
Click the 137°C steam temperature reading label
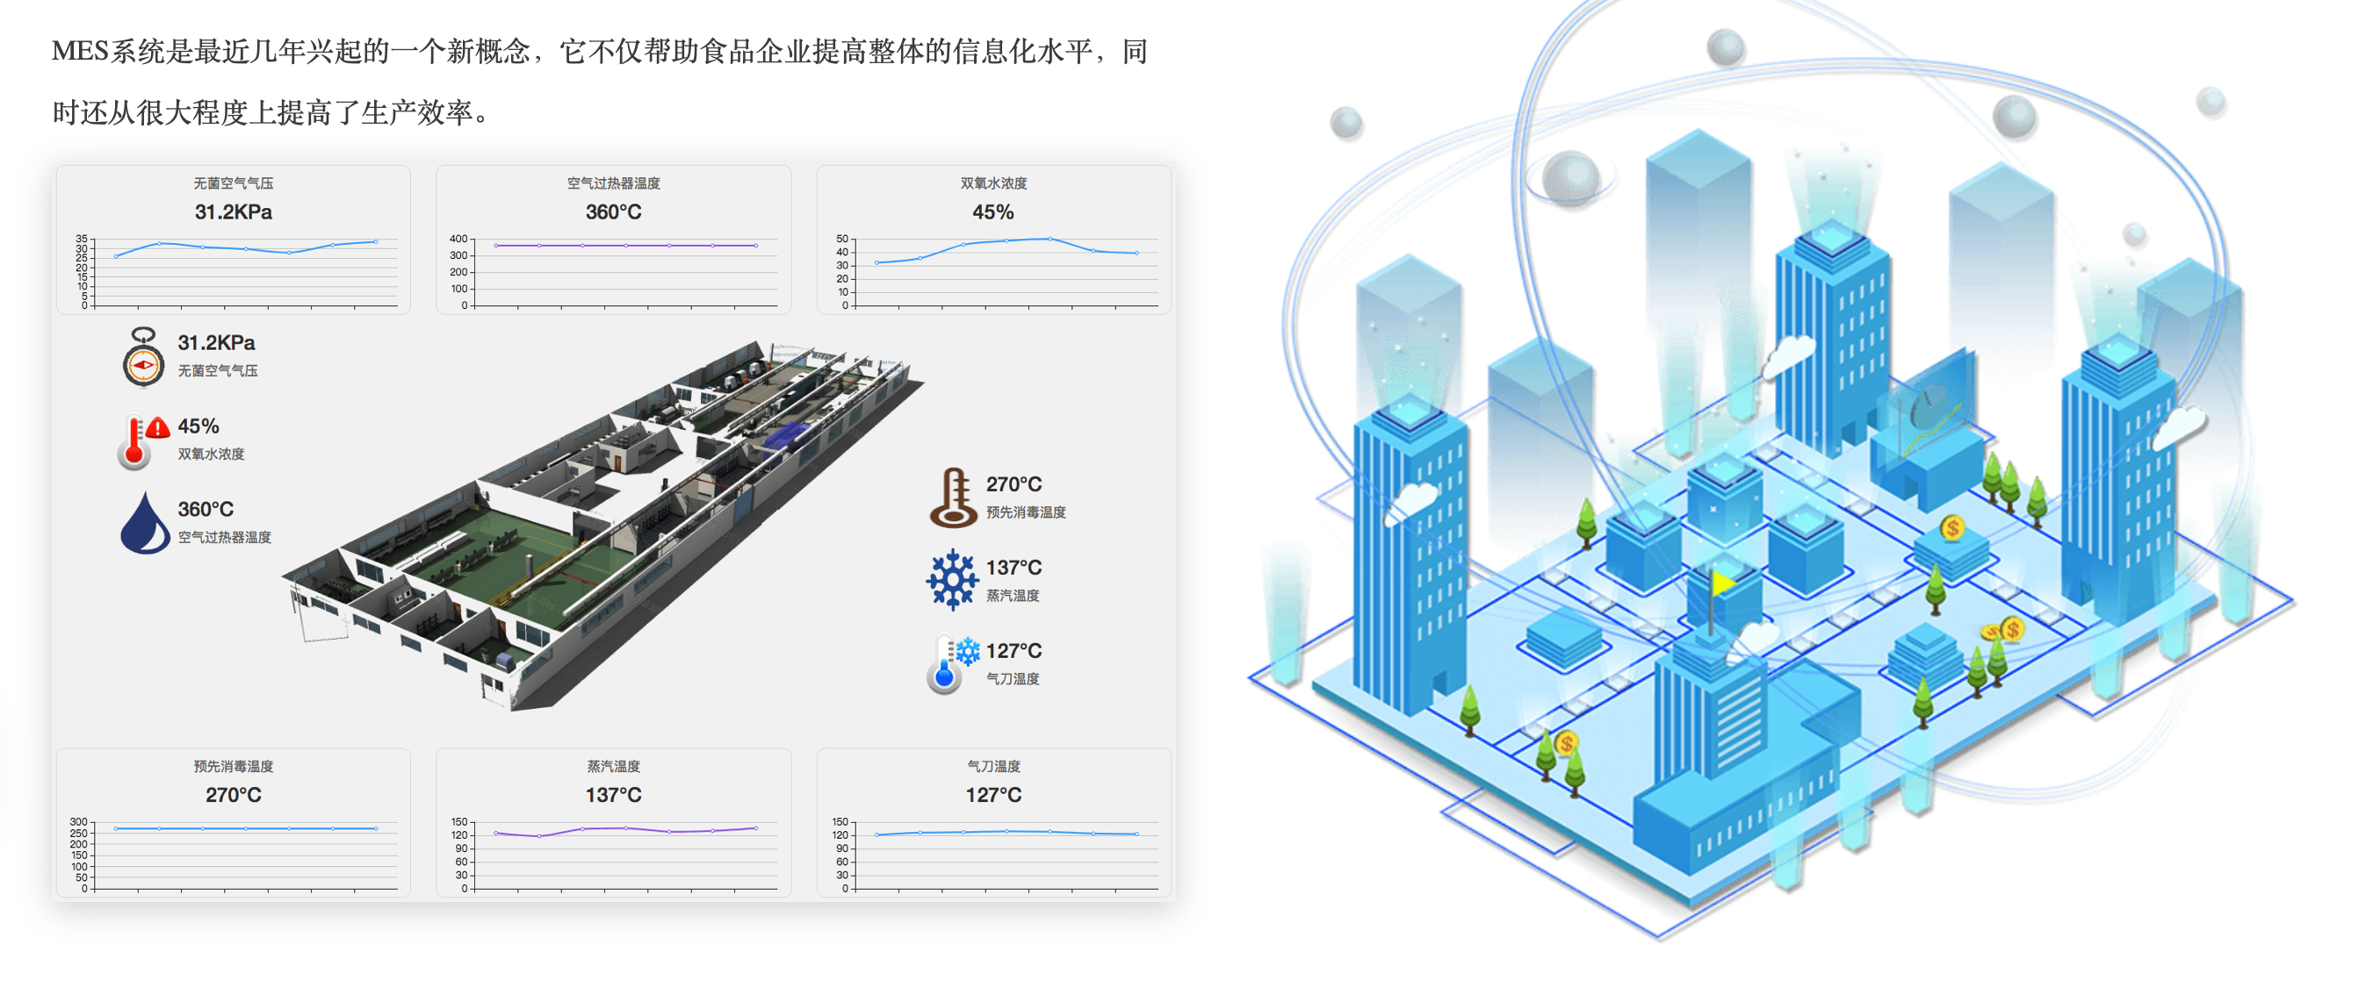coord(1013,569)
